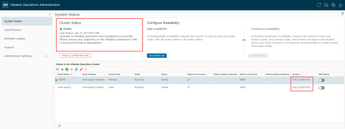Image resolution: width=345 pixels, height=129 pixels.
Task: Click the 21 objects in process value
Action: coord(188,87)
